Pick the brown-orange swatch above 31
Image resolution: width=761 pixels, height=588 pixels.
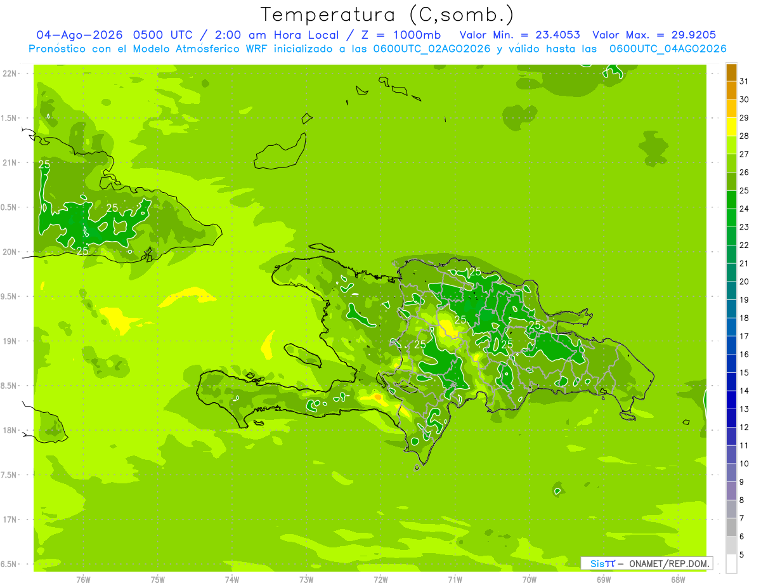732,72
